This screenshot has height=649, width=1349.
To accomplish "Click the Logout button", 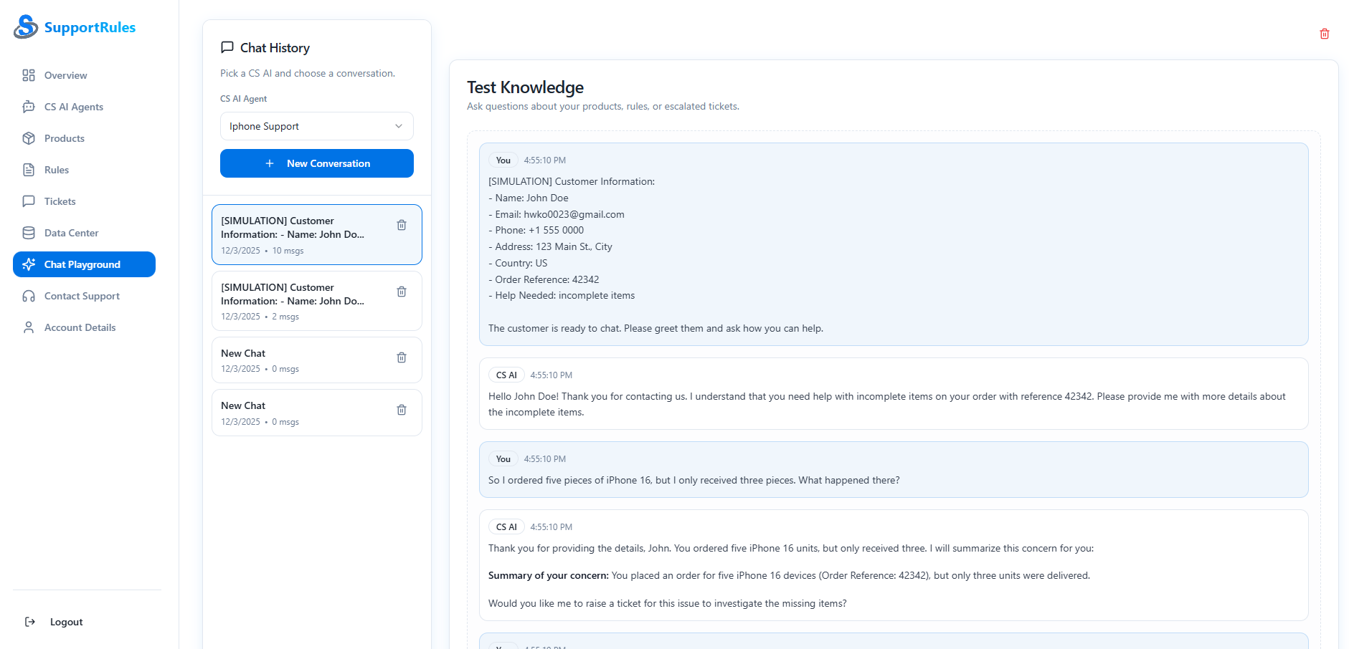I will pyautogui.click(x=66, y=622).
